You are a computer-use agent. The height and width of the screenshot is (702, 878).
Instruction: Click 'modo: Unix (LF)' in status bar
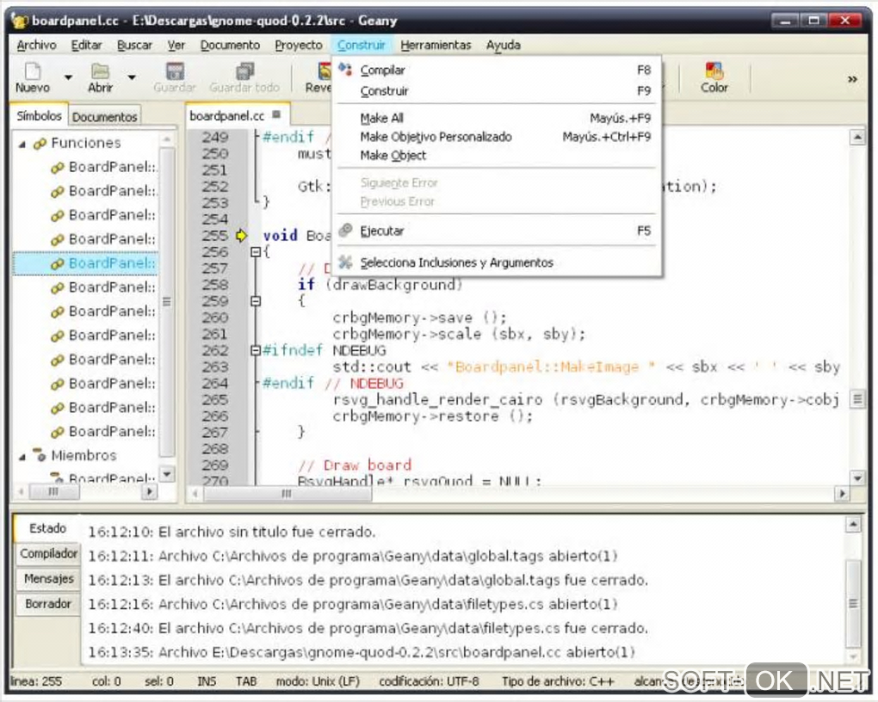pos(318,681)
